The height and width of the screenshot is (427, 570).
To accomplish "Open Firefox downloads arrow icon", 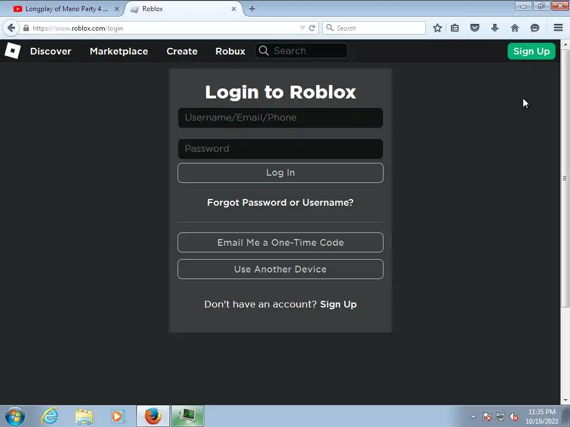I will tap(495, 28).
